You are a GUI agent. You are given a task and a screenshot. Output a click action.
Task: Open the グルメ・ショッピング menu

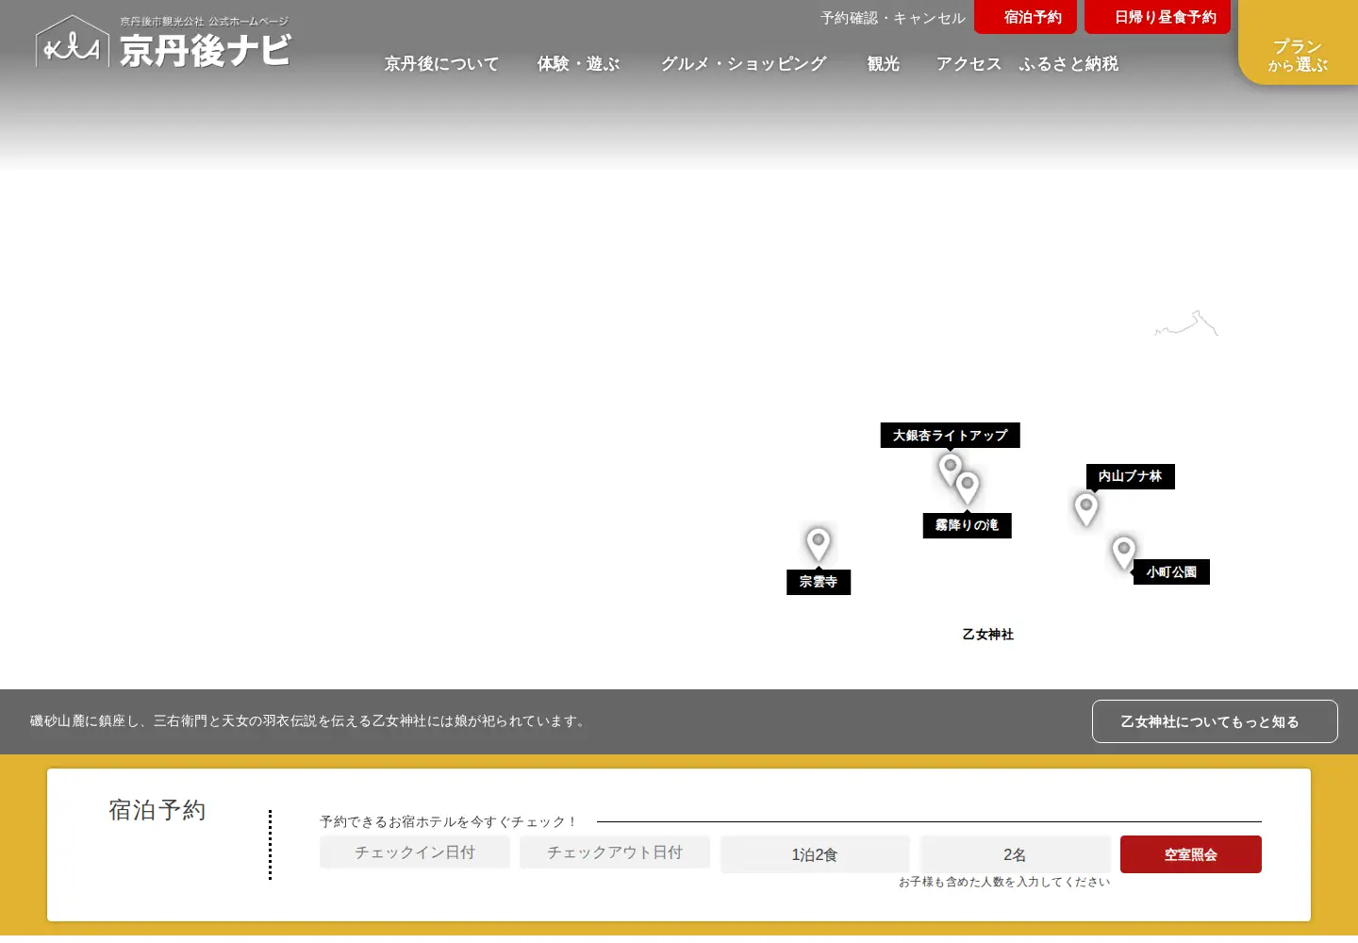(743, 64)
